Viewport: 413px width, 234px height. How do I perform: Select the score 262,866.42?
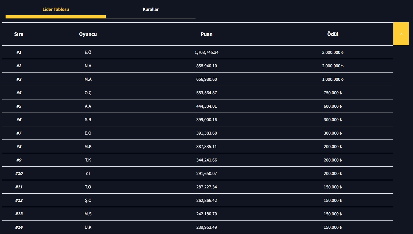click(x=206, y=200)
